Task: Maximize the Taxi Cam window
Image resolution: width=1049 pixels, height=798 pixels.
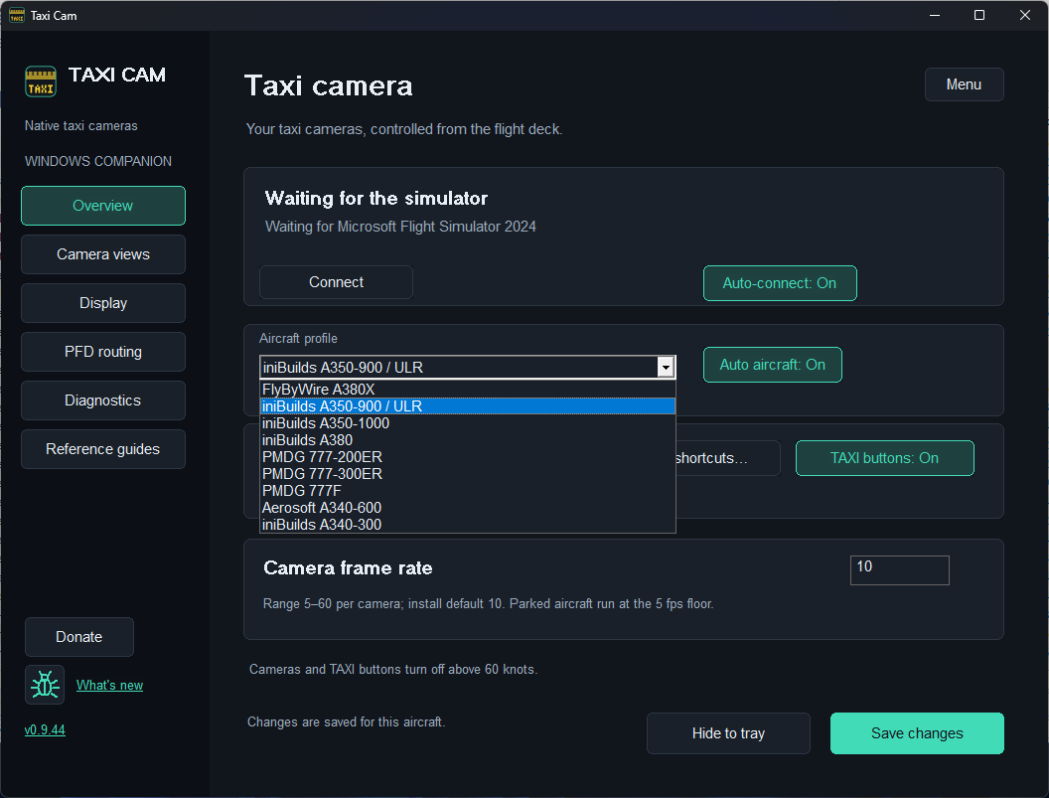Action: pos(979,15)
